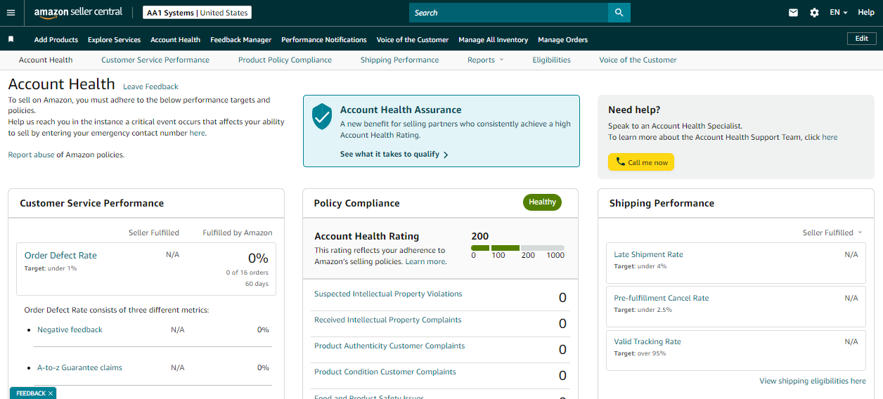Click the Leave Feedback link
This screenshot has width=883, height=399.
(150, 86)
